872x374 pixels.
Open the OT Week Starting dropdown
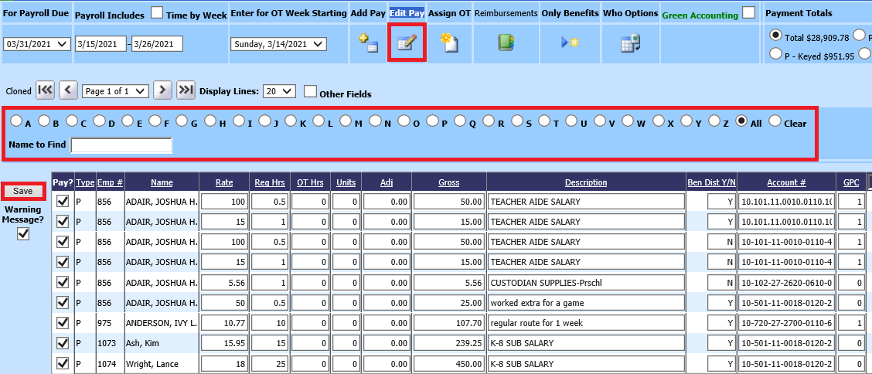278,44
